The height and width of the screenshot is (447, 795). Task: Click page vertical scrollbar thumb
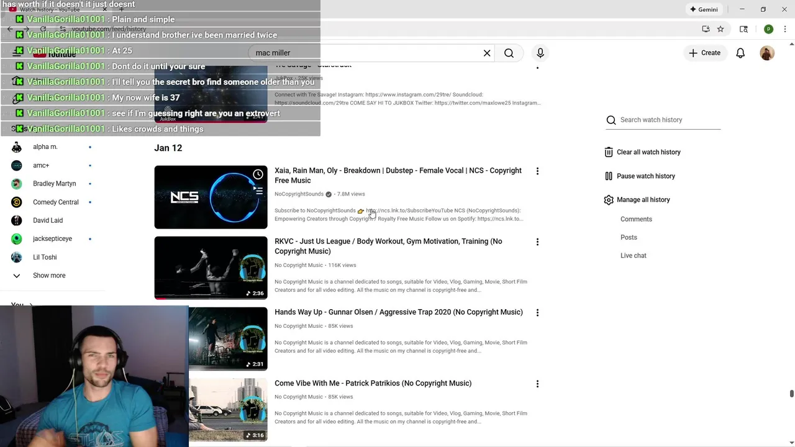(791, 394)
